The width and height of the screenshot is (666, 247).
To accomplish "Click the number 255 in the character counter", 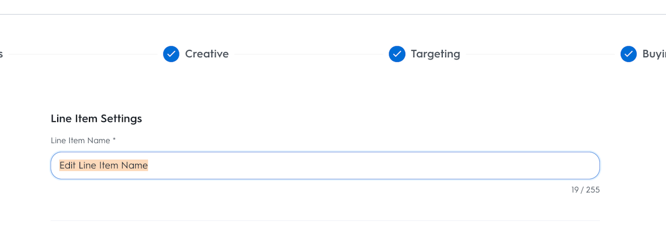I will click(593, 190).
